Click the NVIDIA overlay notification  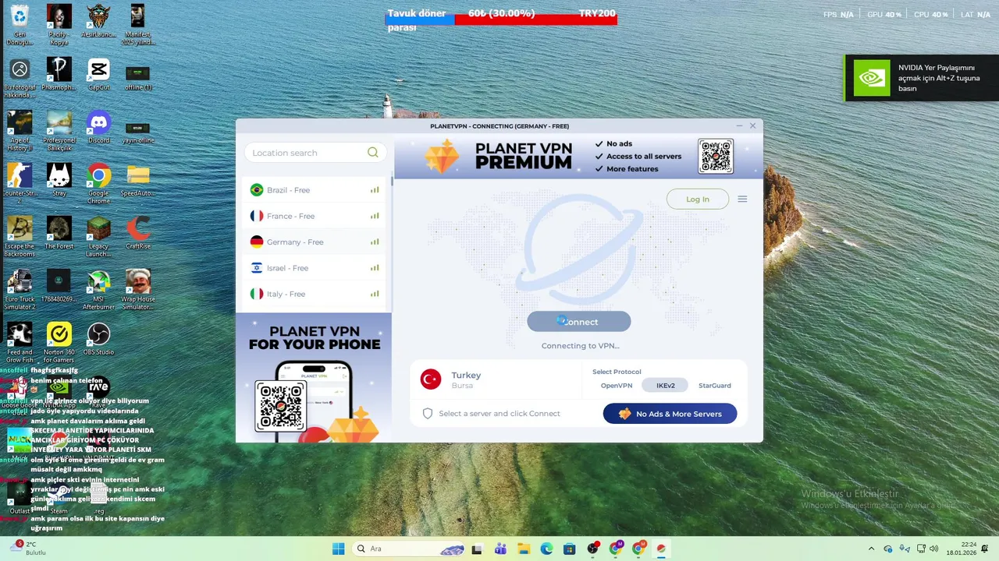tap(922, 78)
